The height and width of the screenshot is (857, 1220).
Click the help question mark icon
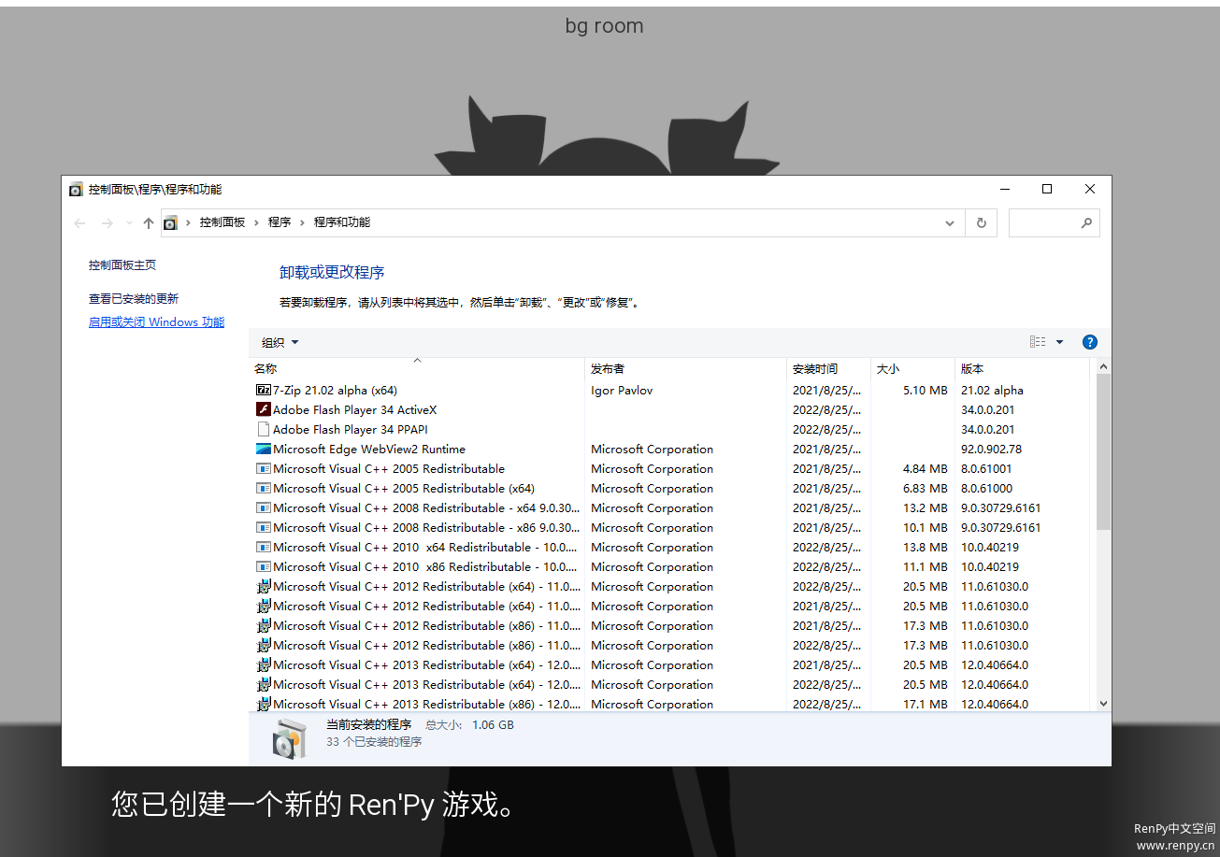(1089, 342)
